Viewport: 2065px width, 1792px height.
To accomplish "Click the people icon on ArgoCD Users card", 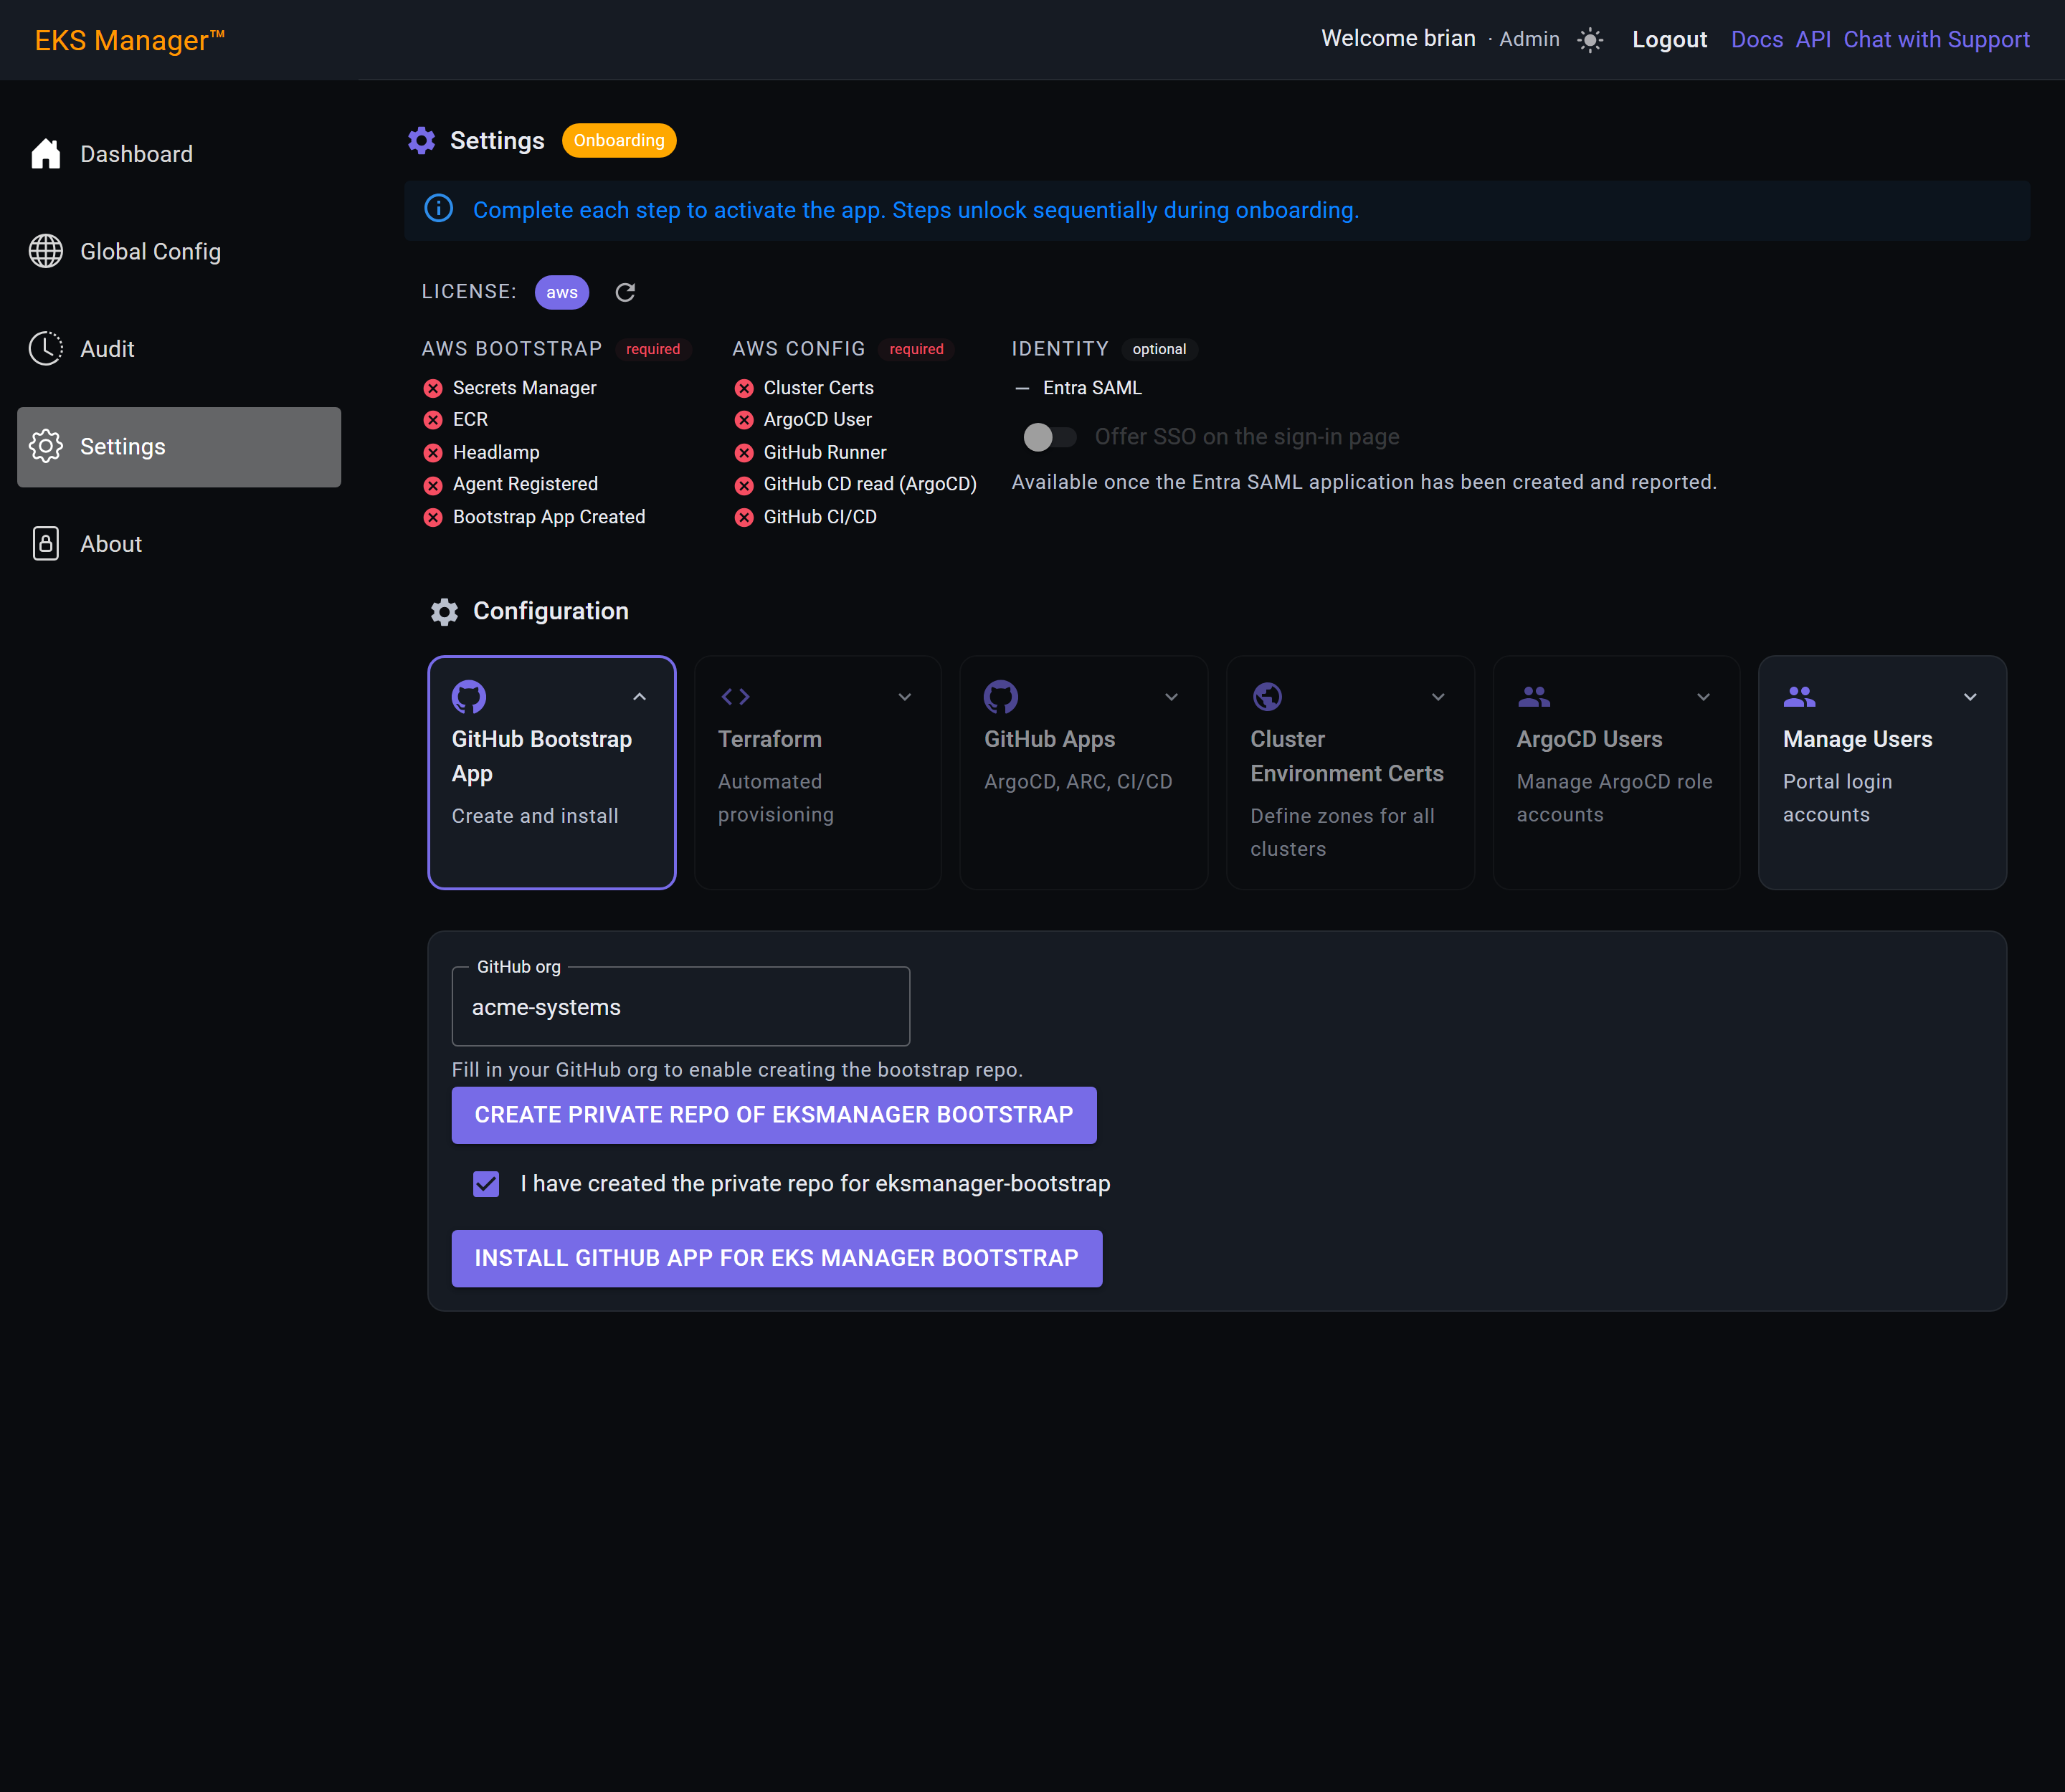I will click(x=1534, y=696).
